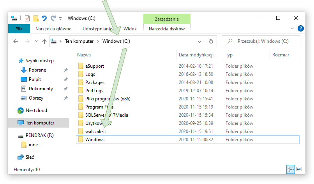Viewport: 314px width, 184px height.
Task: Select Ten komputer in navigation pane
Action: pyautogui.click(x=39, y=123)
